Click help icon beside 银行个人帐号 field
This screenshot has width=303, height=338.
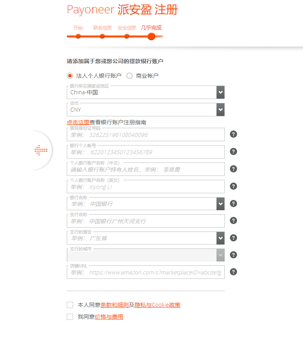pos(233,151)
